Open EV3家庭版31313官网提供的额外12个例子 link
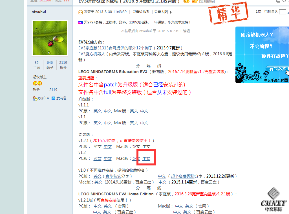 pyautogui.click(x=115, y=48)
